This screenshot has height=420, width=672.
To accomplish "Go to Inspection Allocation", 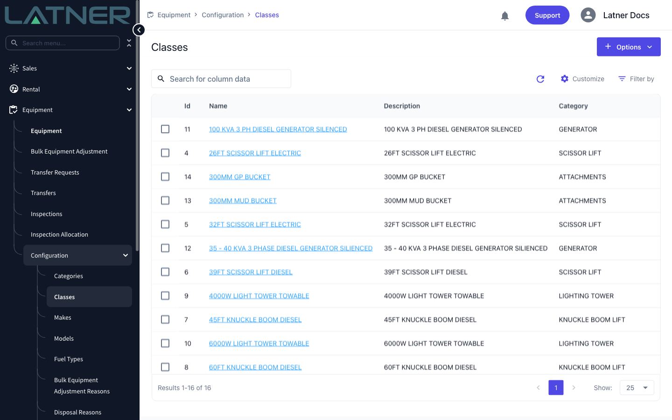I will pyautogui.click(x=59, y=235).
